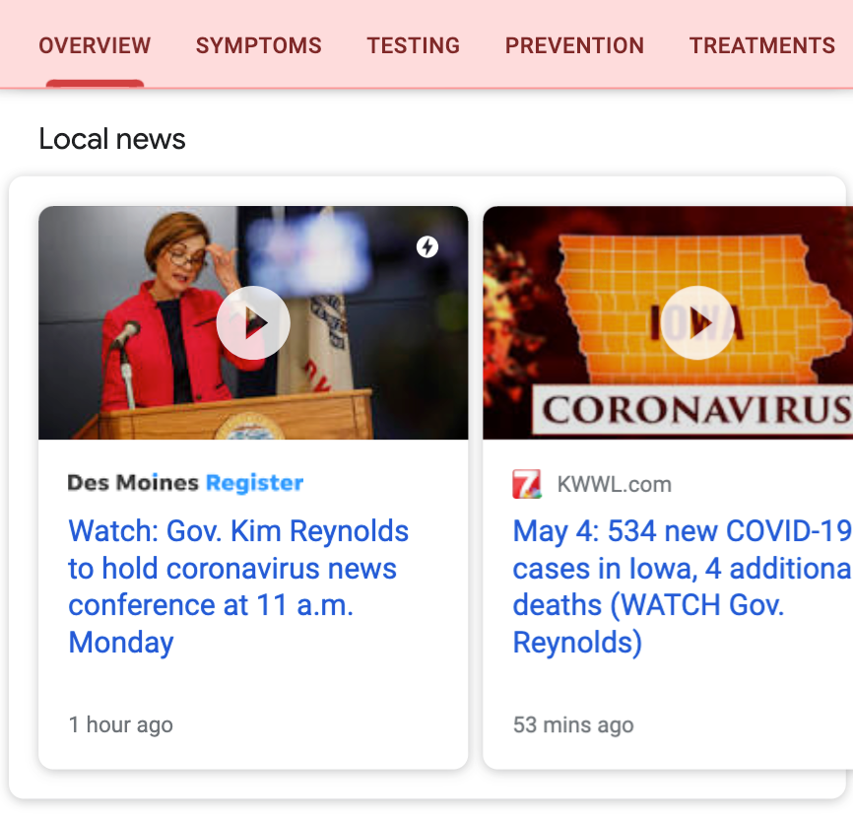Go to the Prevention tab
This screenshot has height=822, width=853.
(x=574, y=45)
